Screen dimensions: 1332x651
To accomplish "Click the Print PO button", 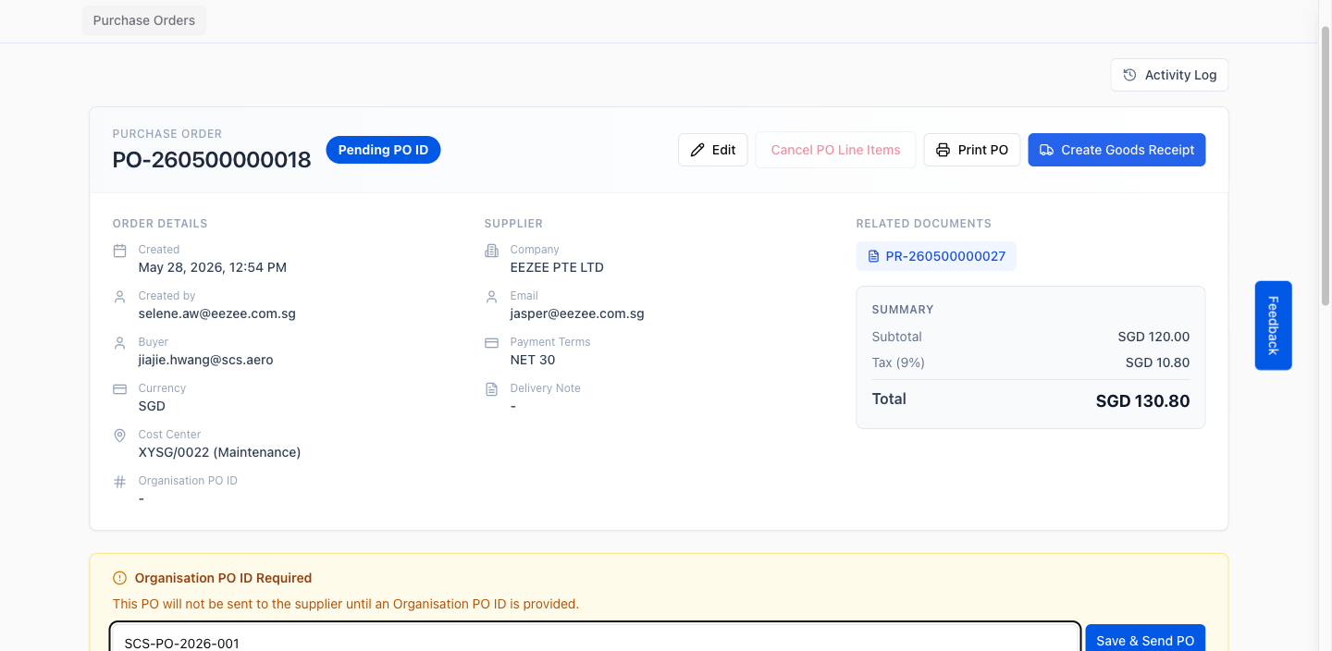I will (x=971, y=150).
